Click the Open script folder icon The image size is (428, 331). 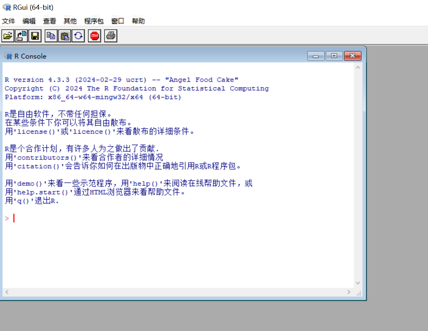point(8,36)
